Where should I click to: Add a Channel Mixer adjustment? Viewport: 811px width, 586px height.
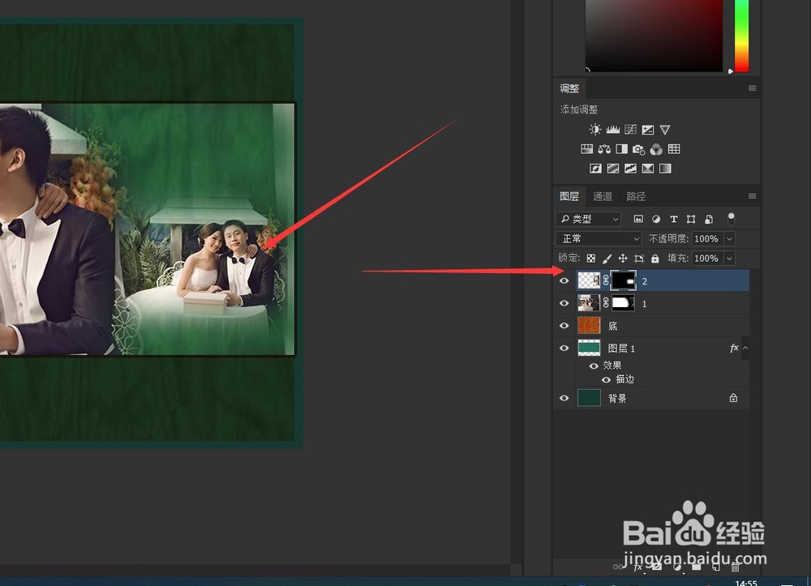(656, 149)
